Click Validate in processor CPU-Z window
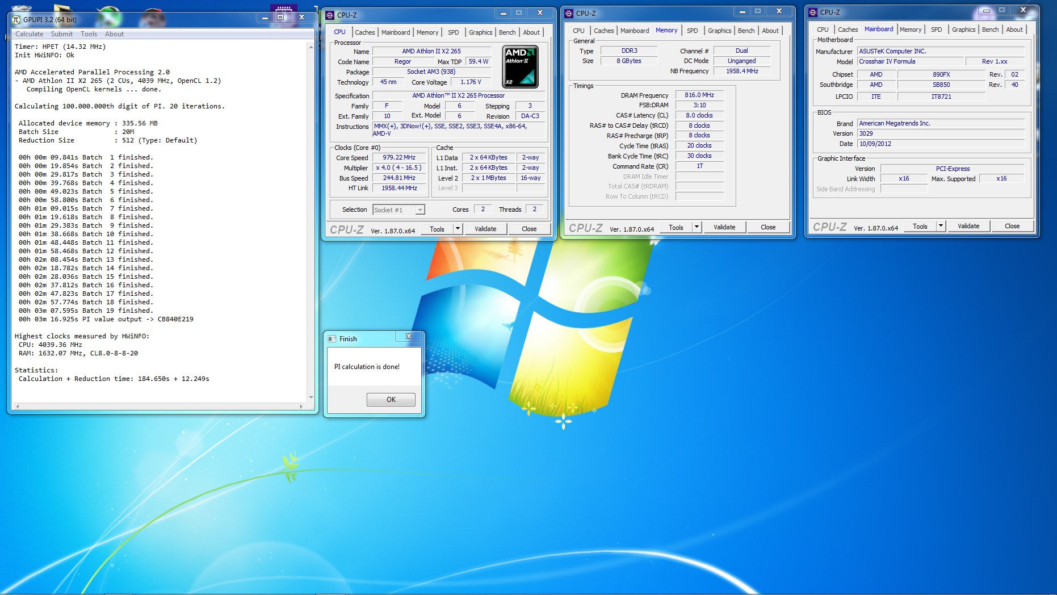 pyautogui.click(x=485, y=229)
